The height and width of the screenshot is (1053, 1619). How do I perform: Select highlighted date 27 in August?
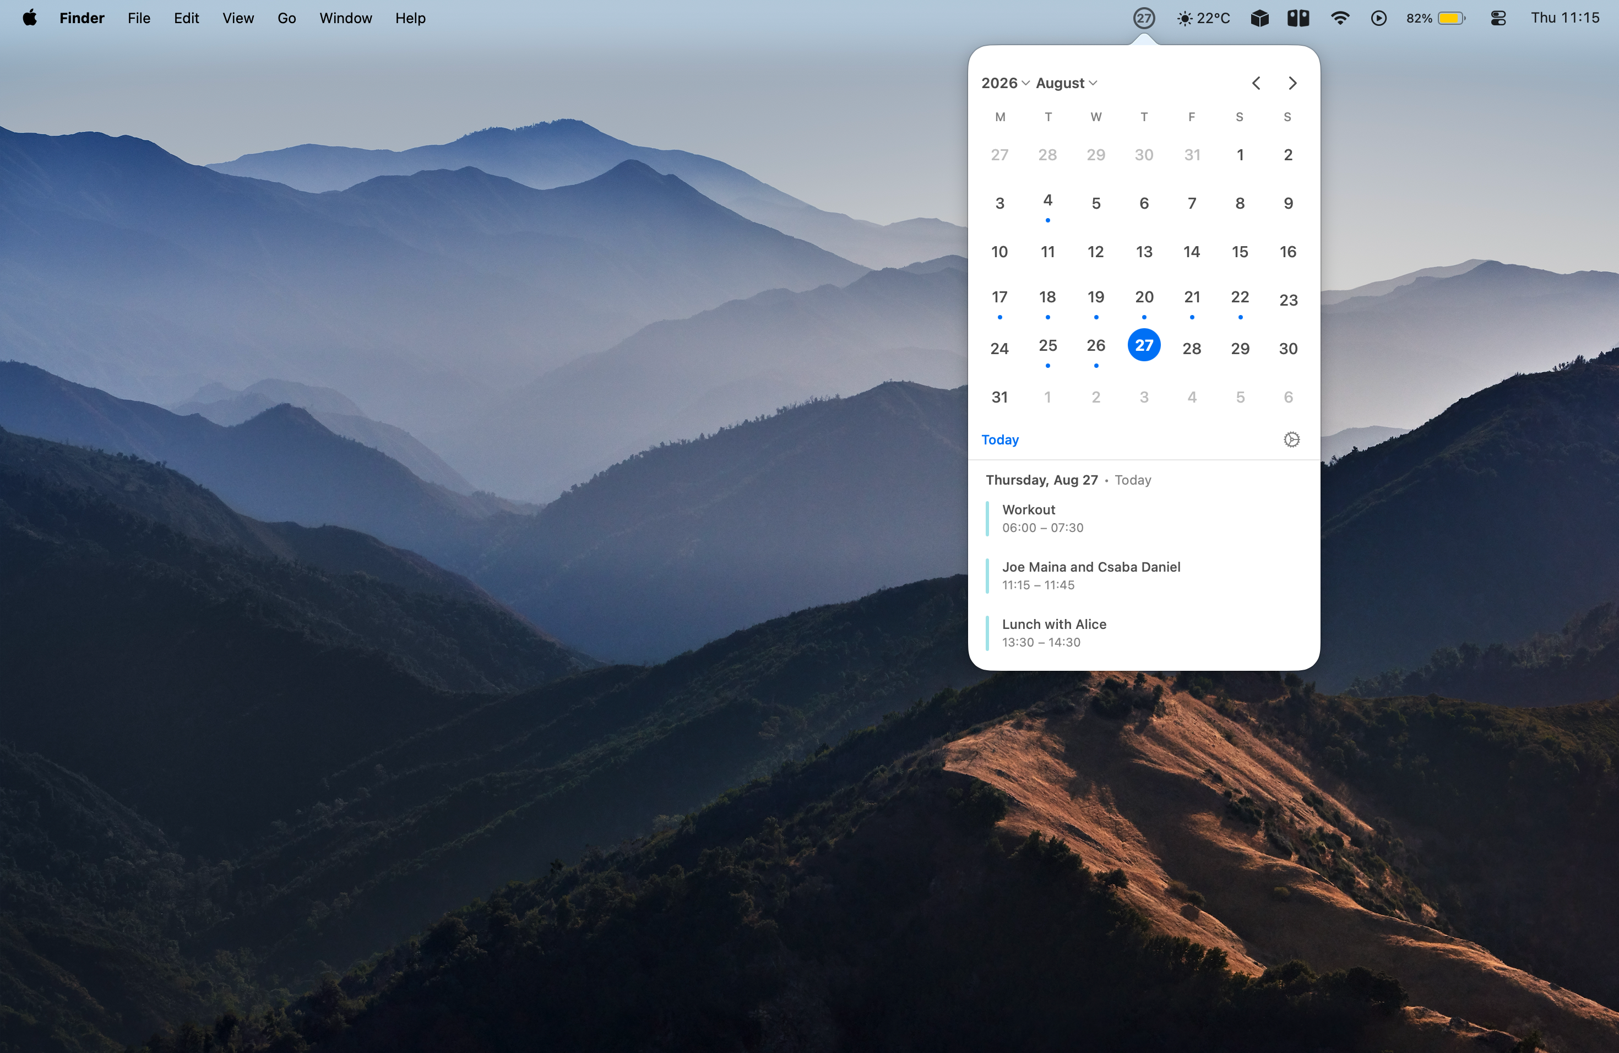coord(1144,345)
